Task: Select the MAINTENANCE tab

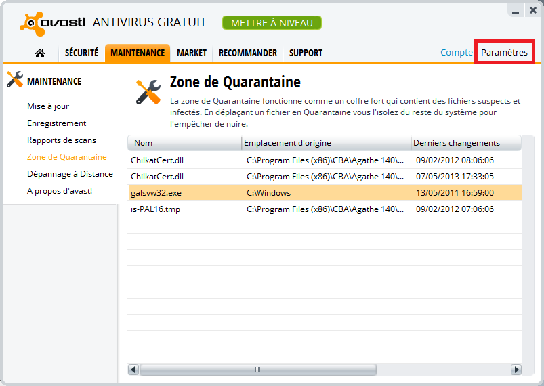Action: (x=138, y=53)
